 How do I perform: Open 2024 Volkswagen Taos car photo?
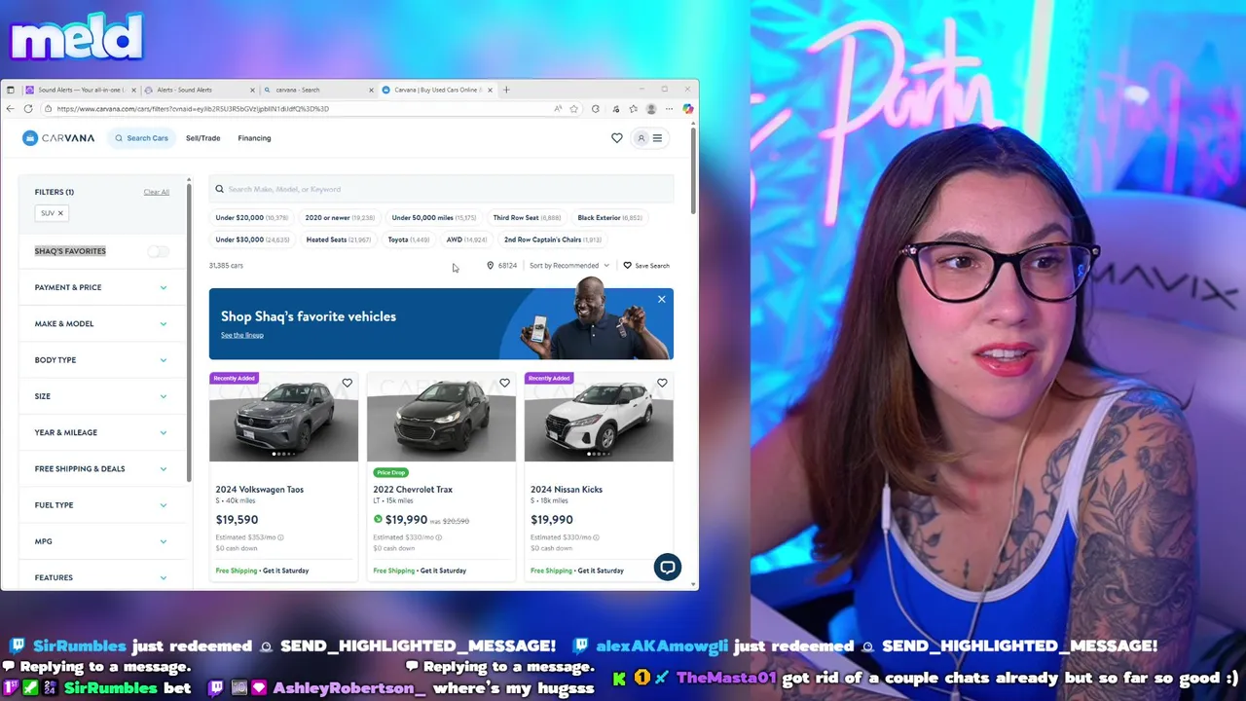click(x=283, y=417)
